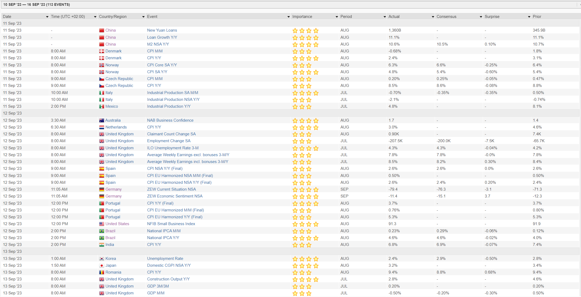Open the NAB Business Confidence event link

[x=170, y=120]
